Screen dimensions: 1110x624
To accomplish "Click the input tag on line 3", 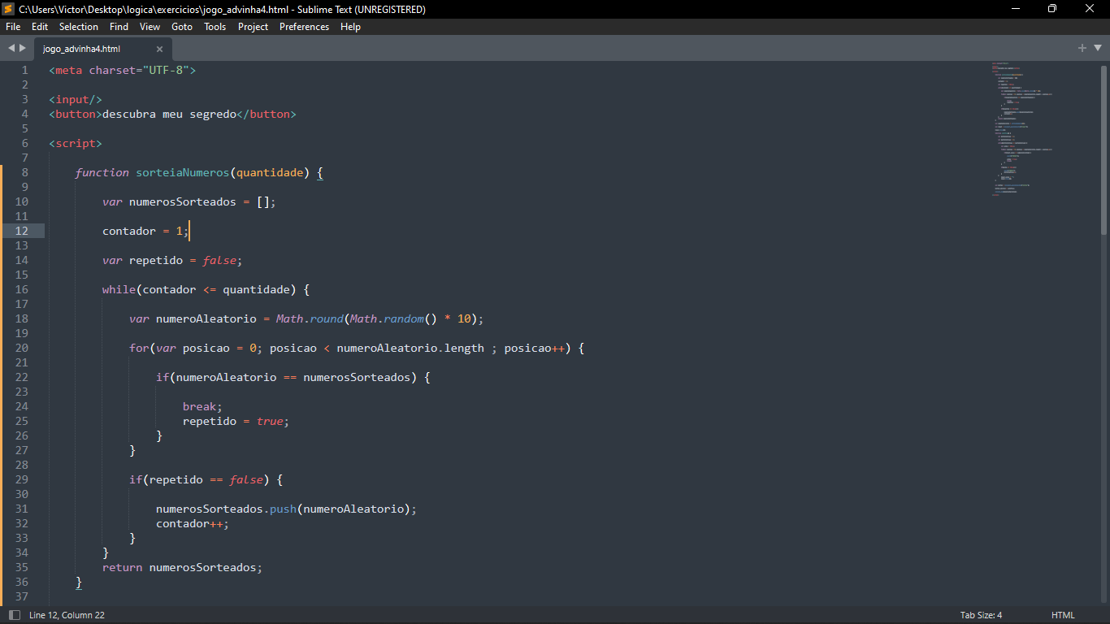I will pyautogui.click(x=76, y=99).
